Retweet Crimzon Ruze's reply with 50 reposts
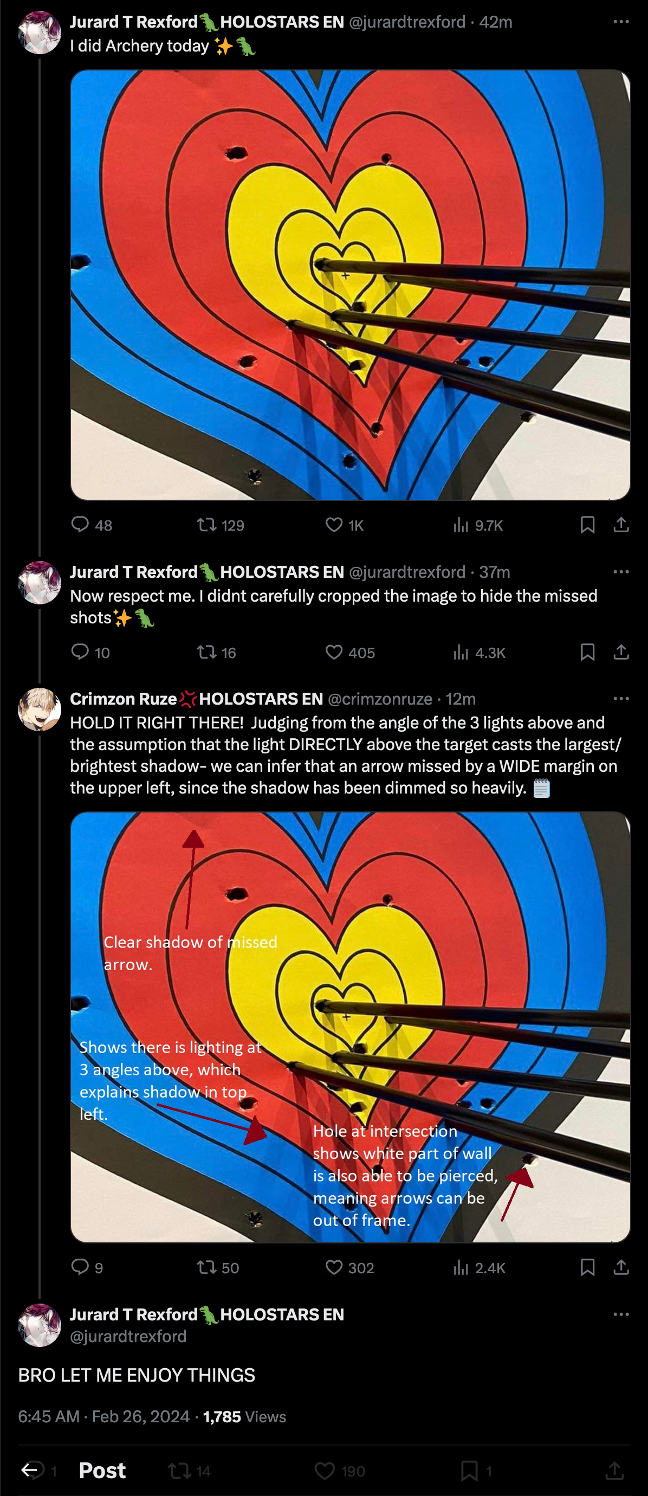 [206, 1267]
